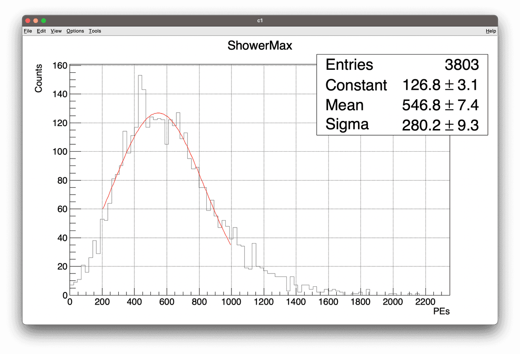
Task: Click the x-axis label 1000
Action: 231,302
